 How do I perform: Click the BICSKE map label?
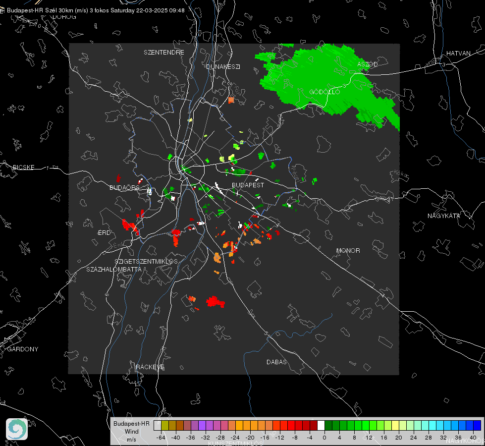coord(23,167)
